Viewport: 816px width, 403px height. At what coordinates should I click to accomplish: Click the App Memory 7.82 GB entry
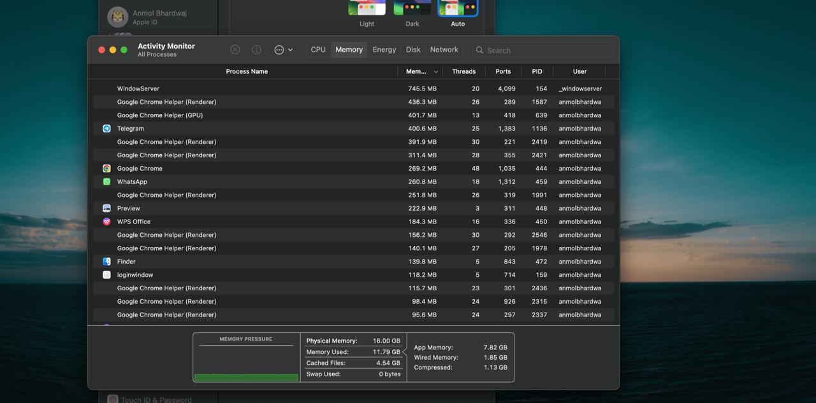[460, 348]
